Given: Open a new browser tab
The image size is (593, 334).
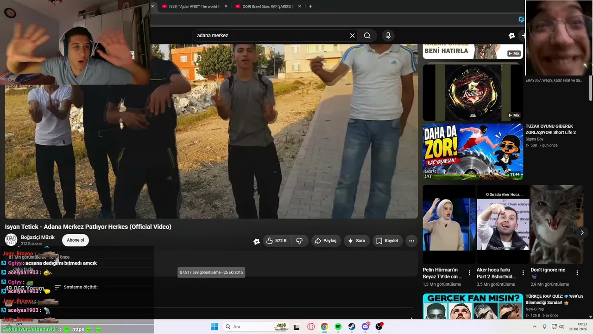Looking at the screenshot, I should point(310,6).
